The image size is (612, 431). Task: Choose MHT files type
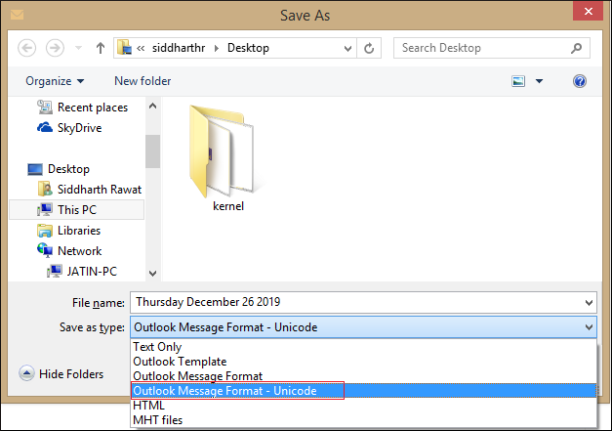click(363, 420)
